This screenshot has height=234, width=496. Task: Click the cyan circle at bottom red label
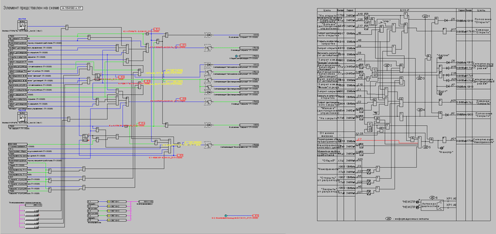tap(226, 215)
